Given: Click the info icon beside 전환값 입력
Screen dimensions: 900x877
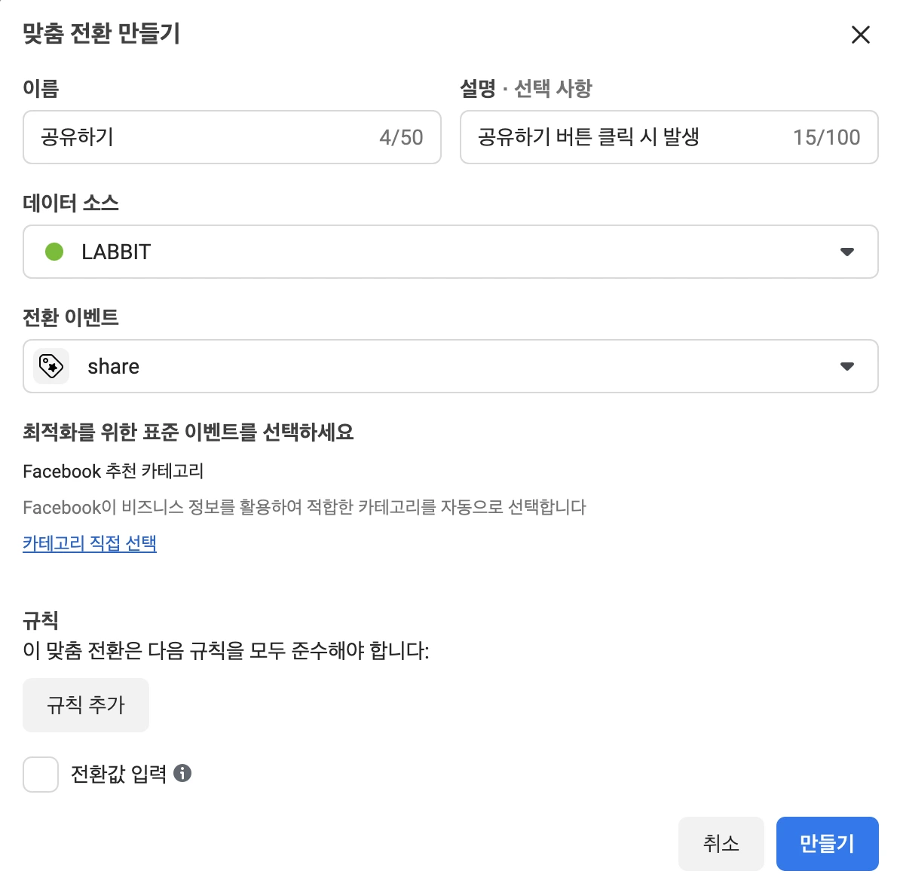Looking at the screenshot, I should tap(182, 773).
